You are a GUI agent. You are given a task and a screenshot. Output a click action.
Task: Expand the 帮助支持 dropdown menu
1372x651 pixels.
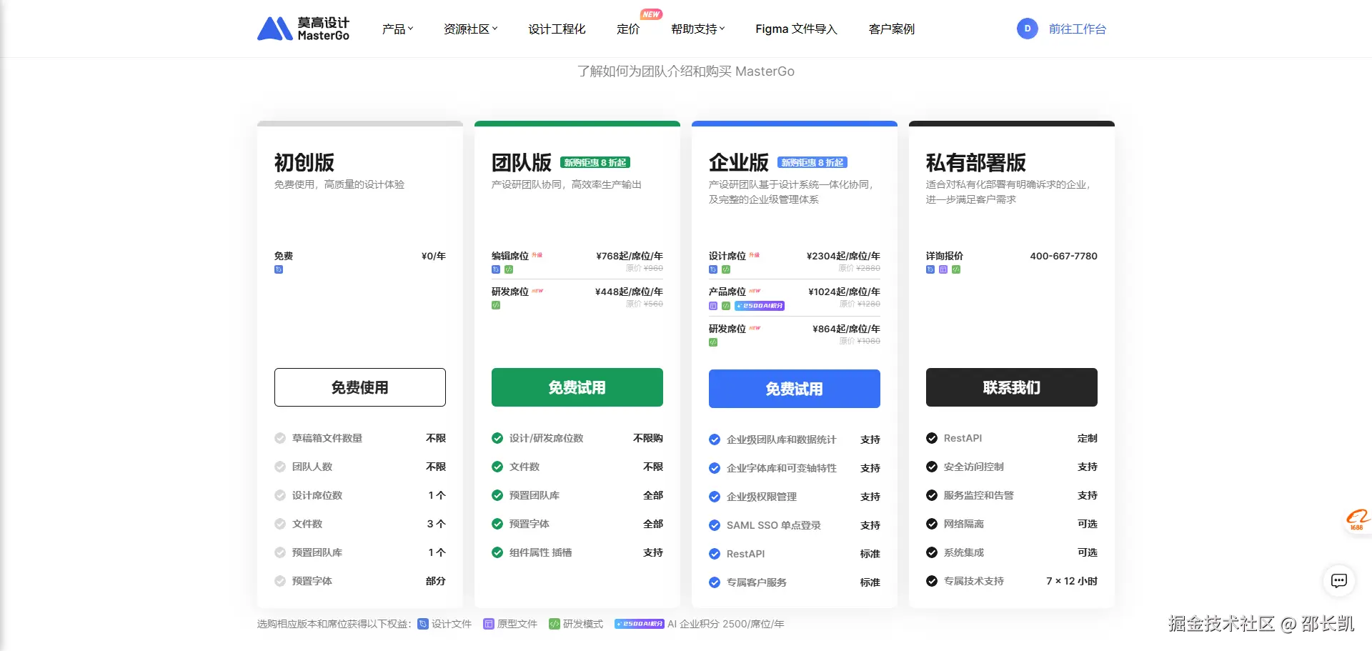pos(697,29)
